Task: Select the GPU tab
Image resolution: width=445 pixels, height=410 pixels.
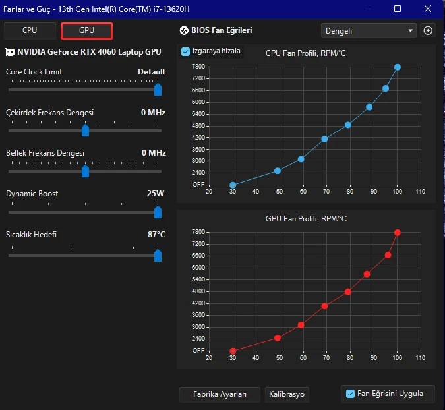Action: click(86, 30)
